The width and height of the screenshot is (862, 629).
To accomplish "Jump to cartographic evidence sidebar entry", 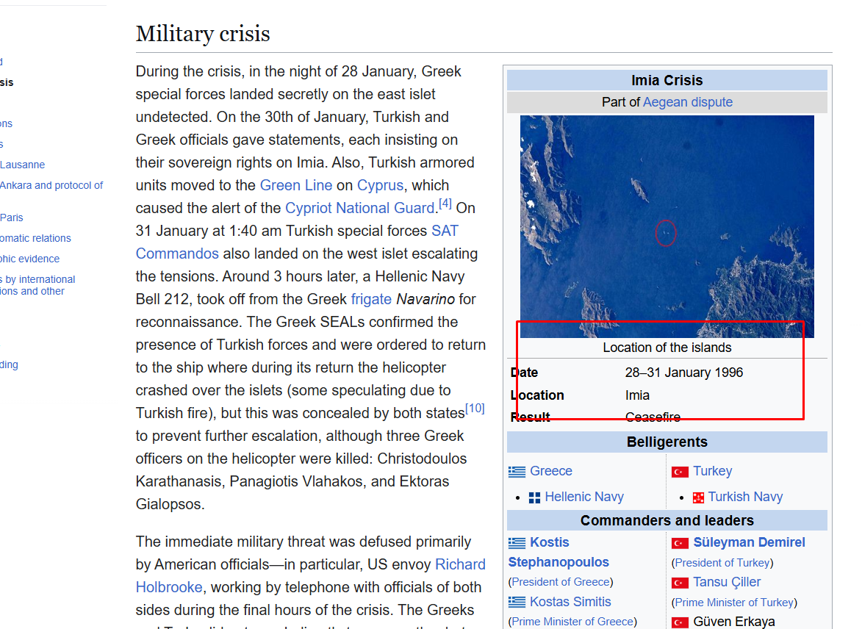I will 29,259.
